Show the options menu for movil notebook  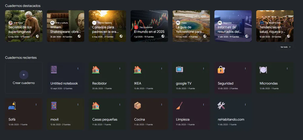click(78, 105)
